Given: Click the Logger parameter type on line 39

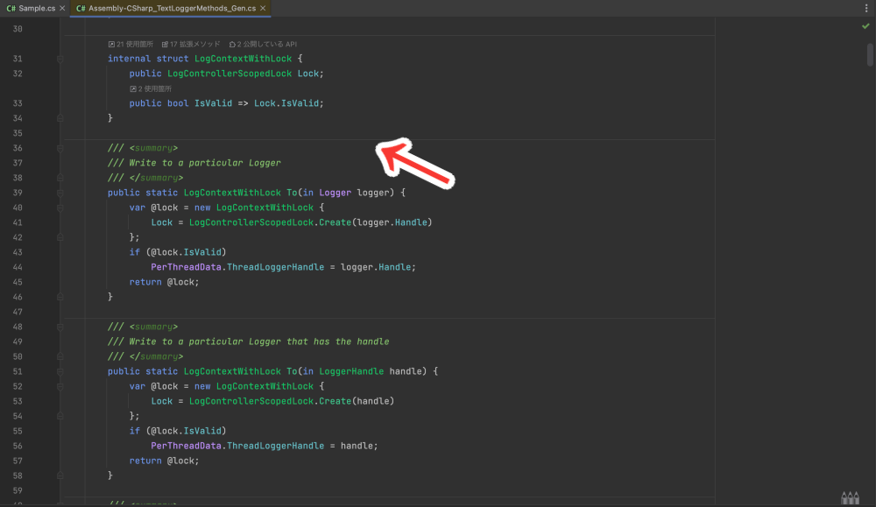Looking at the screenshot, I should click(336, 193).
